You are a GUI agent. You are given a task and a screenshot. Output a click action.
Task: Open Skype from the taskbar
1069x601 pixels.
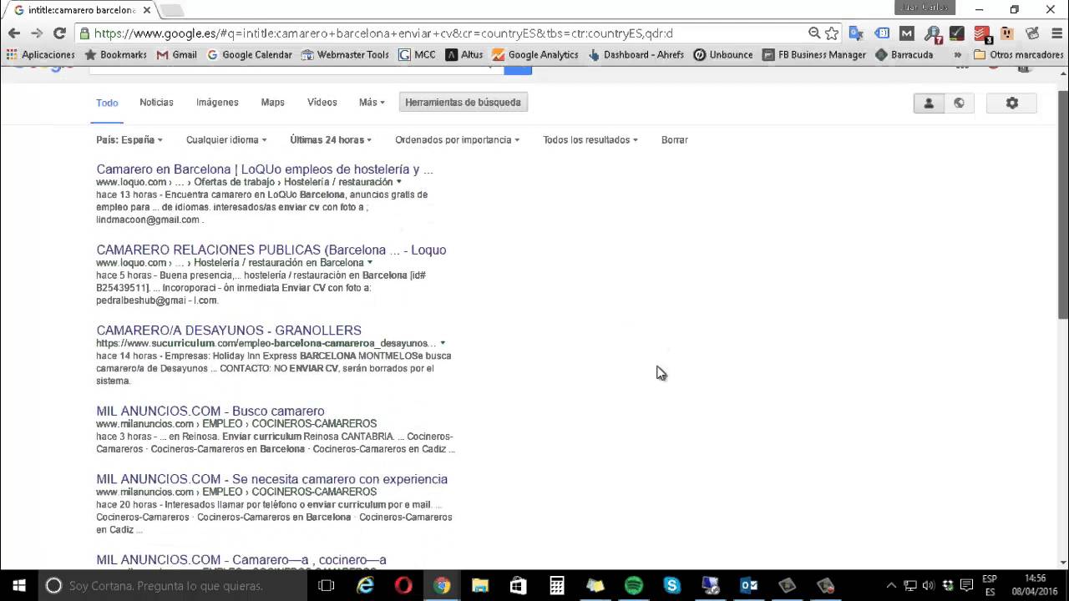[x=672, y=586]
